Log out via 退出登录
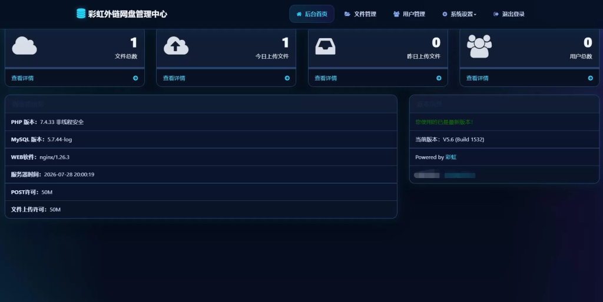The width and height of the screenshot is (603, 302). pos(509,14)
